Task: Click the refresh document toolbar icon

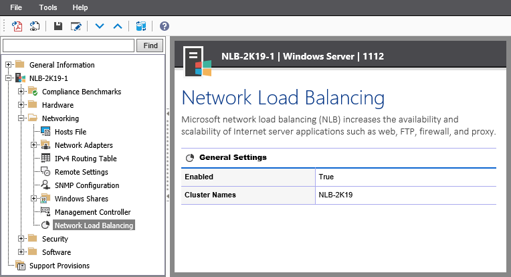Action: [x=35, y=26]
